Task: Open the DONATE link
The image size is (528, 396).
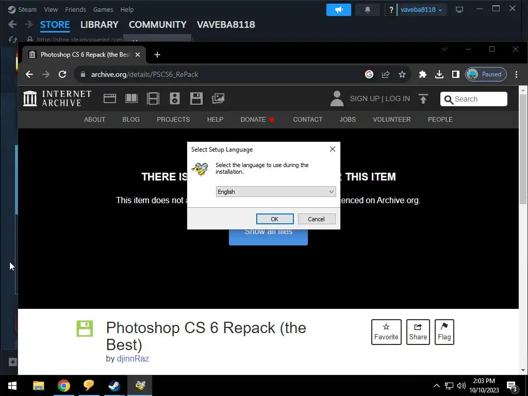Action: [x=258, y=119]
